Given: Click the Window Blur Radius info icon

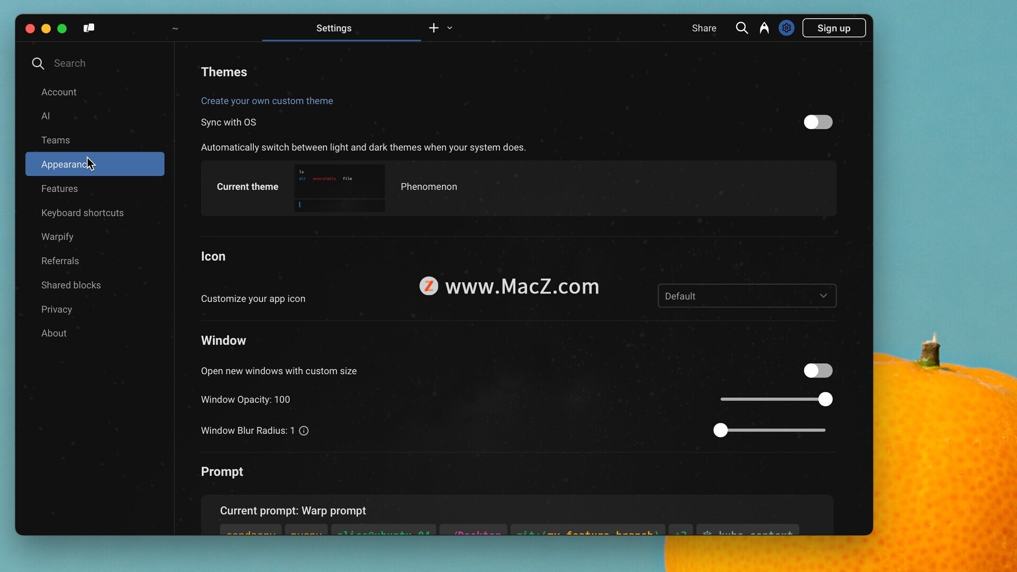Looking at the screenshot, I should point(304,431).
